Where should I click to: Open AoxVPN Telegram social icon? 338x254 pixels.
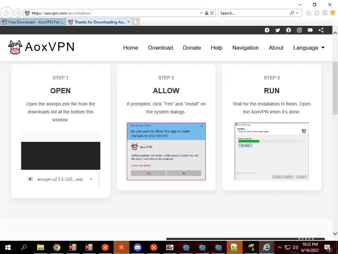tap(267, 30)
